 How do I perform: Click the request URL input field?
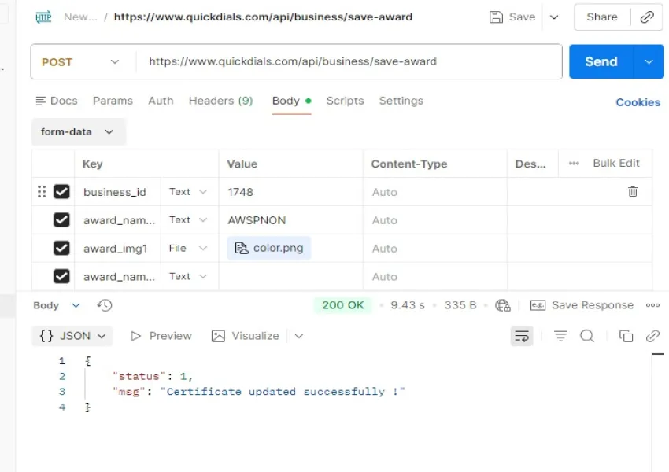pyautogui.click(x=346, y=61)
